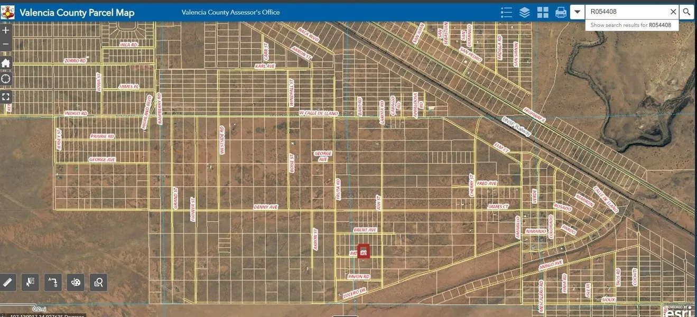Zoom in using the plus button
This screenshot has width=697, height=317.
6,30
